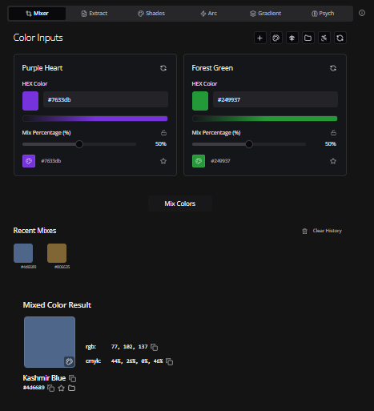Click the info icon beside the tabs
This screenshot has width=374, height=411.
[x=362, y=13]
